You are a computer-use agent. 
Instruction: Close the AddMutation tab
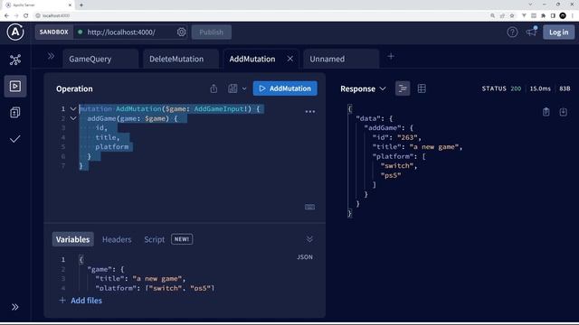290,59
